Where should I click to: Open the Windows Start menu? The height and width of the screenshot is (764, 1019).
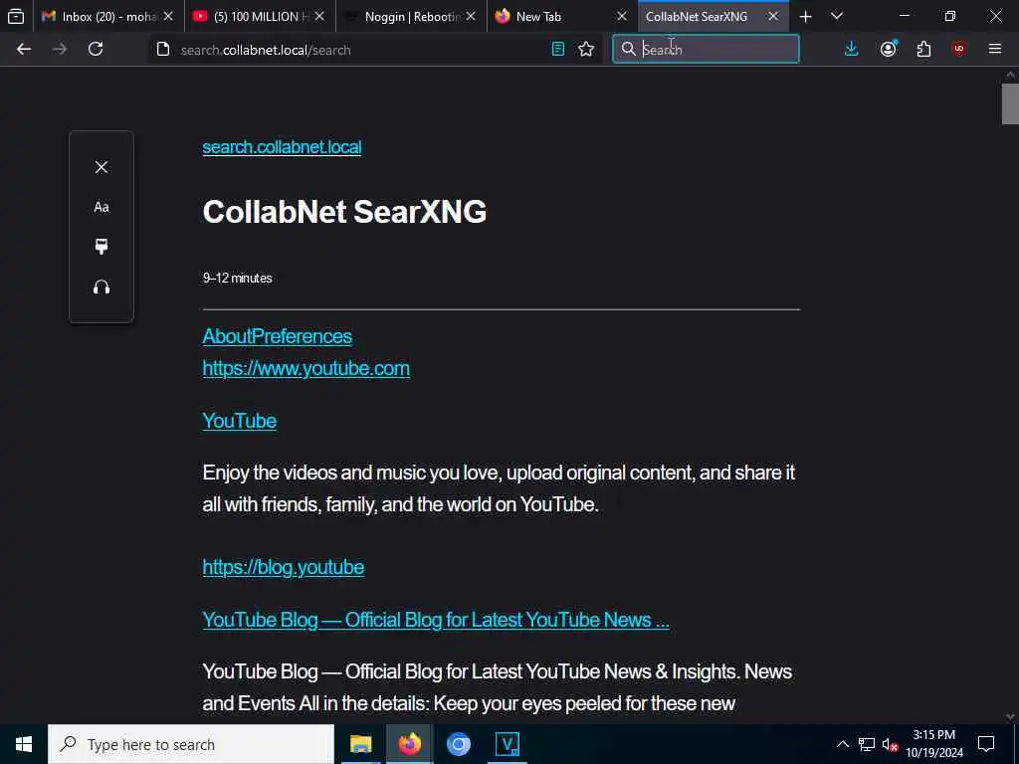24,744
